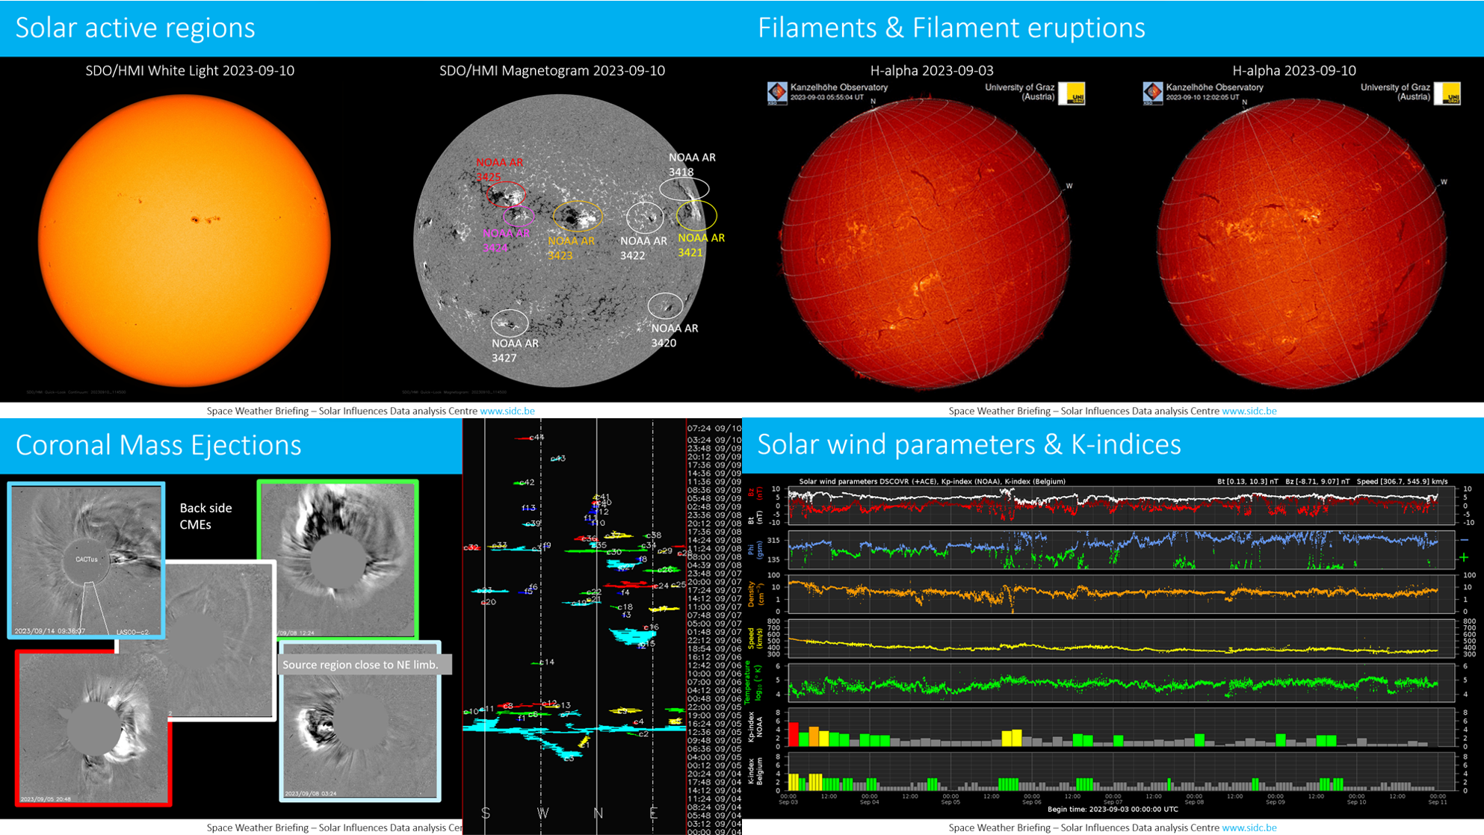1484x835 pixels.
Task: Click the green plus symbol beside the Phi panel
Action: click(1464, 557)
